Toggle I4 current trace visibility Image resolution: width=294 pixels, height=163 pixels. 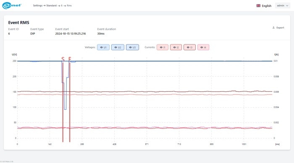tap(203, 47)
